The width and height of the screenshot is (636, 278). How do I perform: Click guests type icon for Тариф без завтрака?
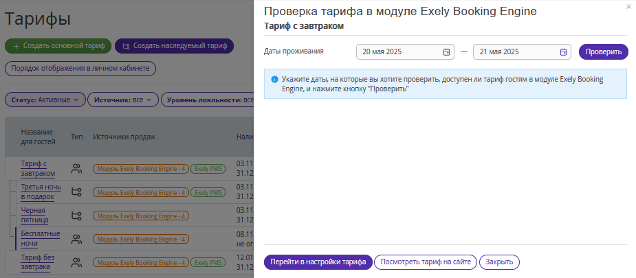point(76,262)
